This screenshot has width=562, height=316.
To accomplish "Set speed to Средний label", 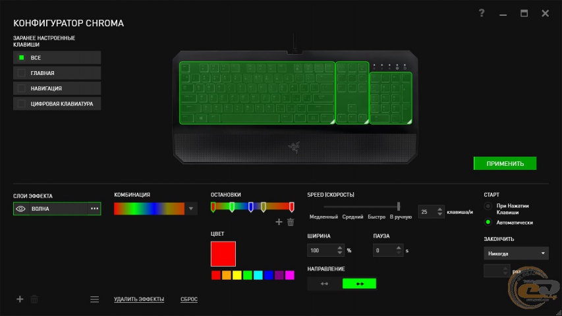I will point(352,217).
